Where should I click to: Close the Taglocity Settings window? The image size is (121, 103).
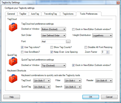point(118,3)
